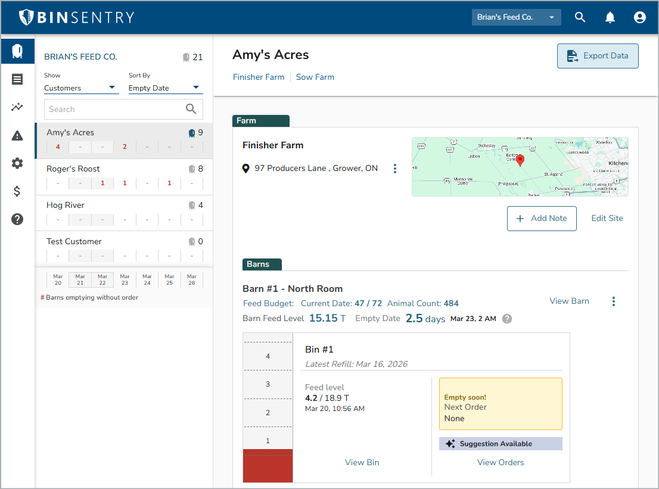Image resolution: width=659 pixels, height=489 pixels.
Task: Switch to the Sow Farm tab
Action: [x=315, y=77]
